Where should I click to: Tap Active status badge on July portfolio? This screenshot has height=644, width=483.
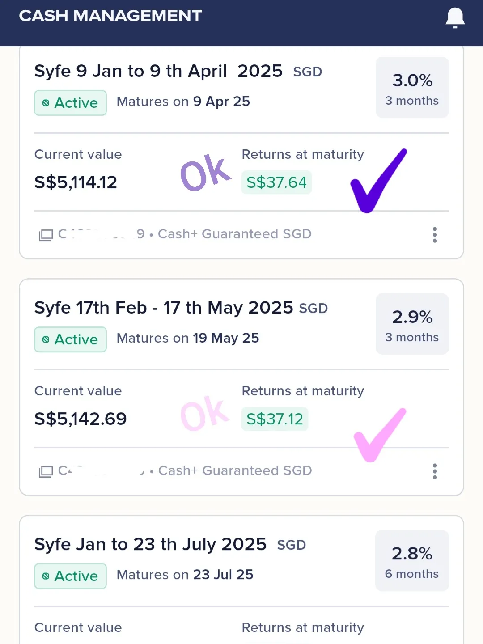point(70,576)
